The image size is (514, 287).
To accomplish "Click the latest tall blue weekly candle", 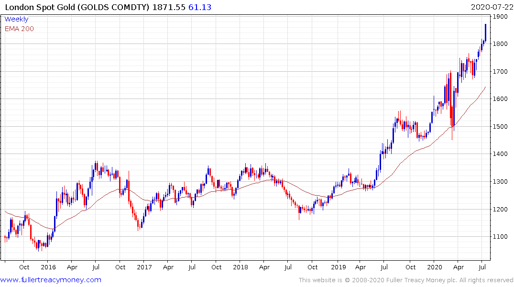I will click(485, 33).
